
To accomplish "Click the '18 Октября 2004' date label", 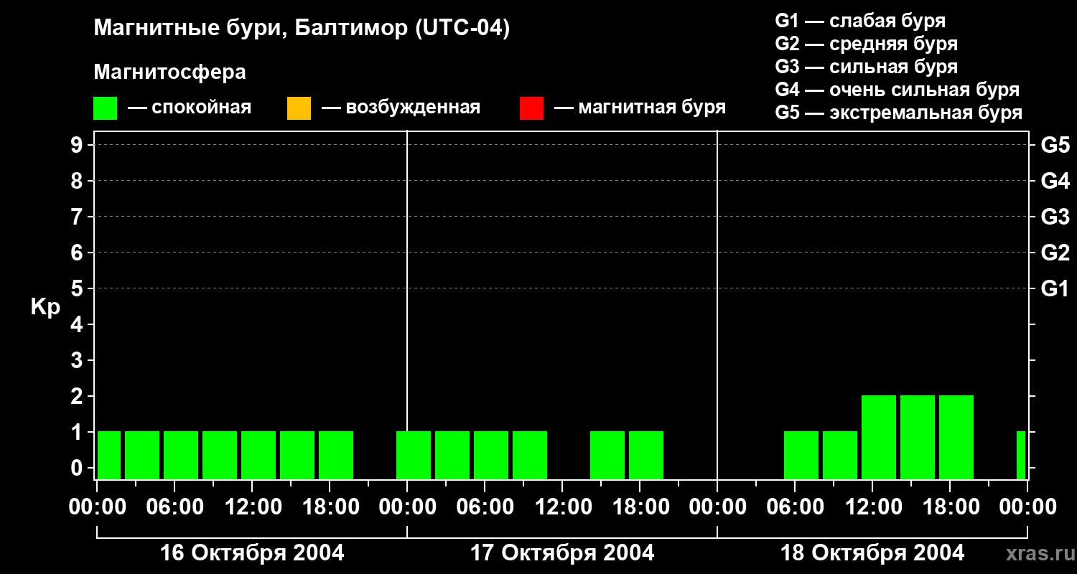I will [872, 553].
